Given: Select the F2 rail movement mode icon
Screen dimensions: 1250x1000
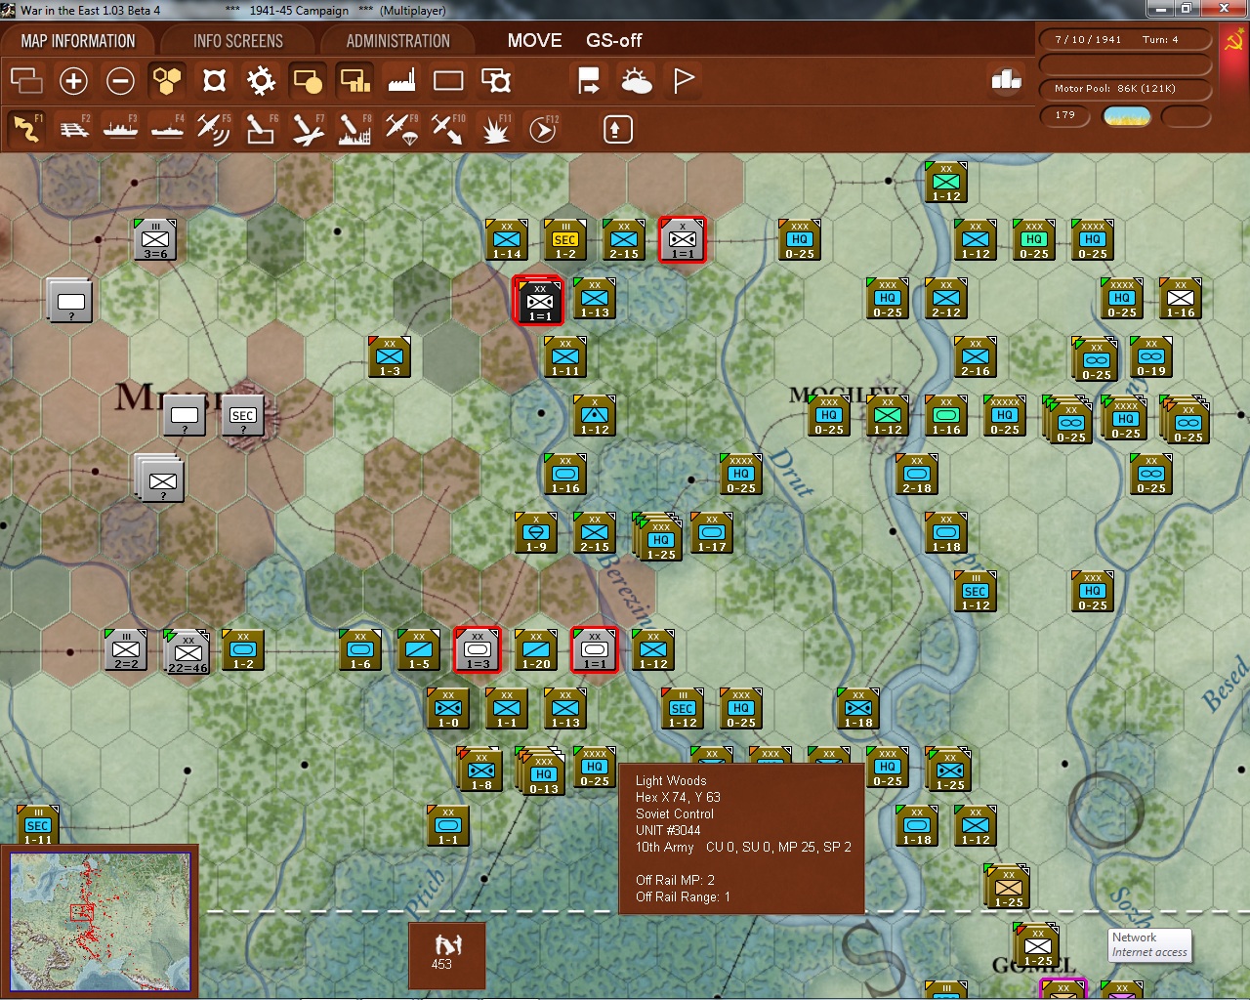Looking at the screenshot, I should point(73,128).
